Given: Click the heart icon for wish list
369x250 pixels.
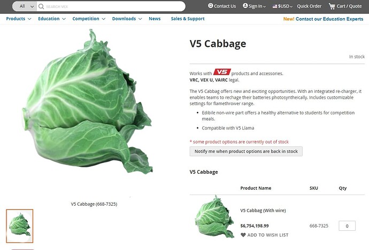Looking at the screenshot, I should [x=243, y=235].
